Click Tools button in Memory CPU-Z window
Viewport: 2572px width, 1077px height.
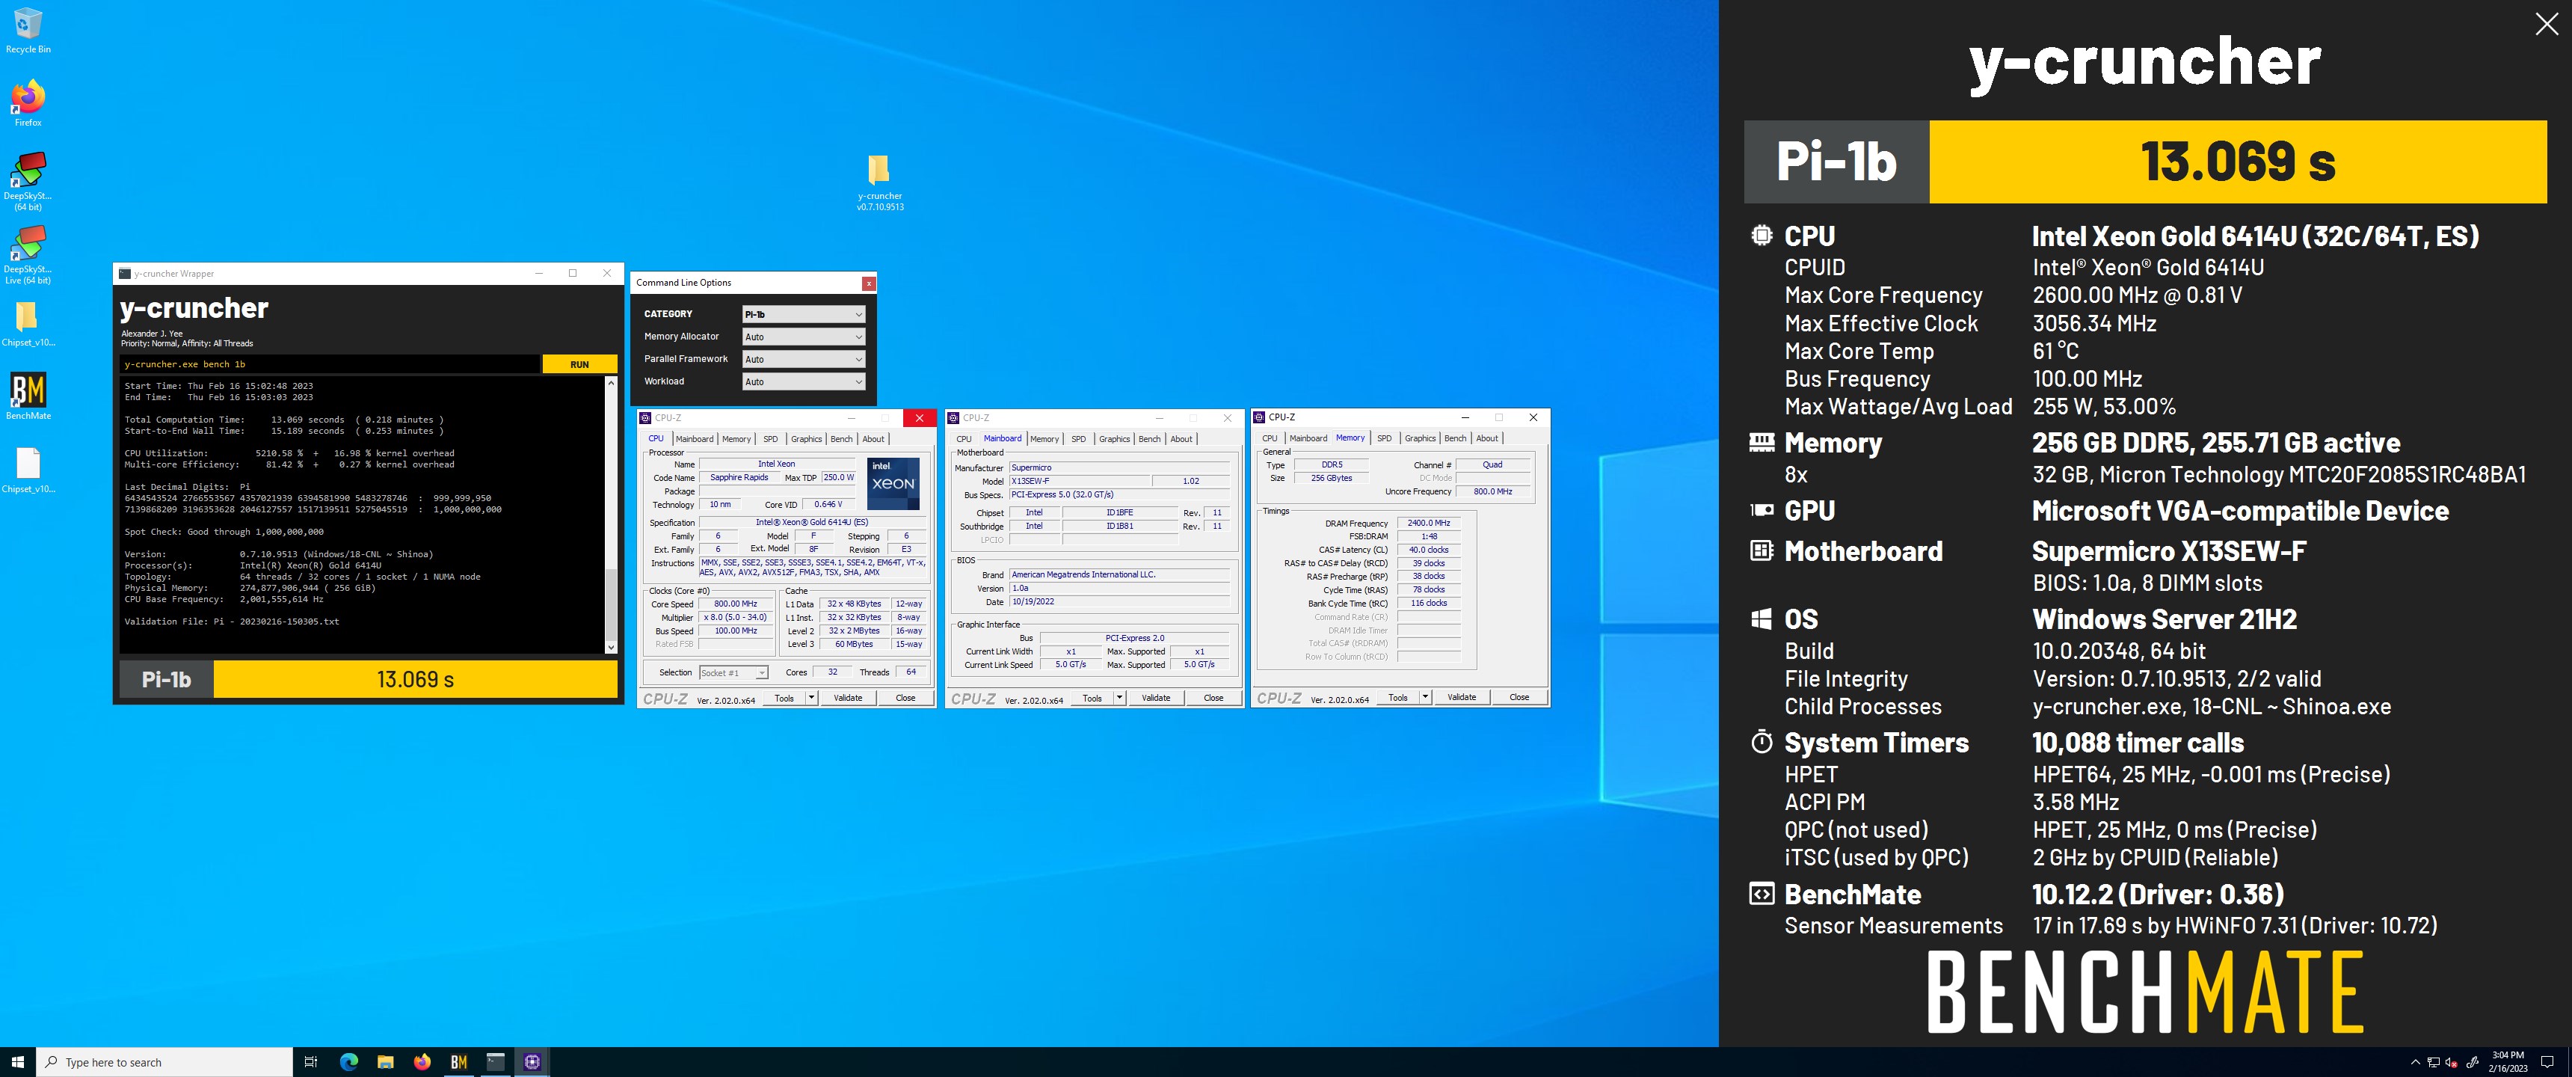coord(1398,697)
